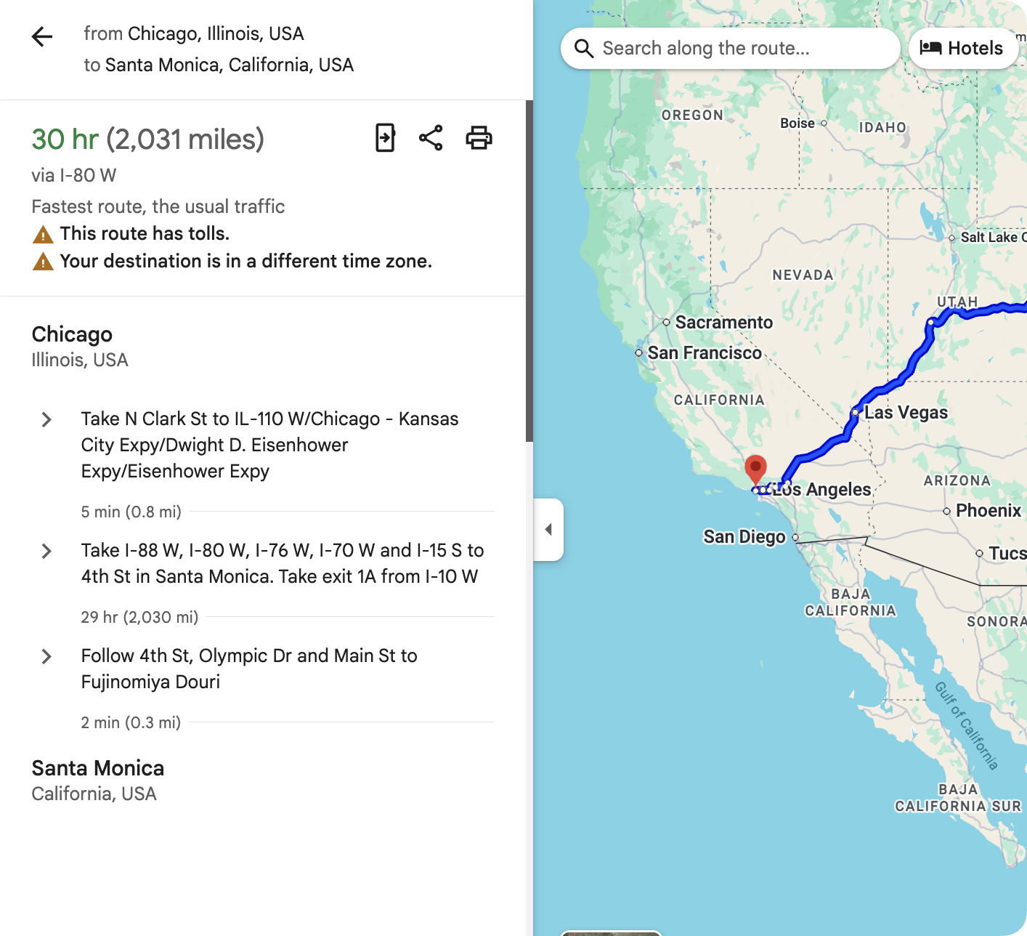Print the directions
Viewport: 1027px width, 936px height.
click(x=479, y=137)
